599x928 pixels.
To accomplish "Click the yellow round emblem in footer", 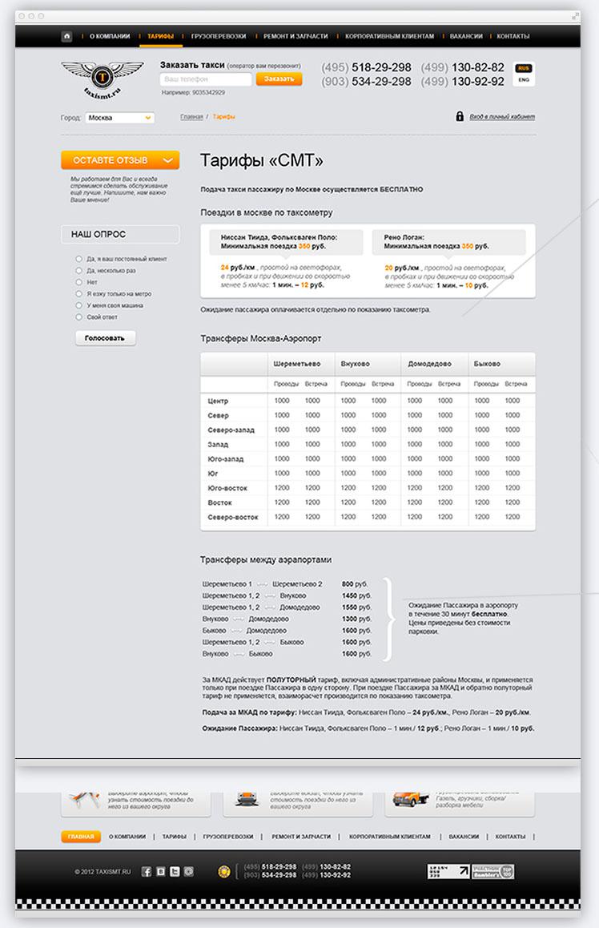I will point(223,871).
